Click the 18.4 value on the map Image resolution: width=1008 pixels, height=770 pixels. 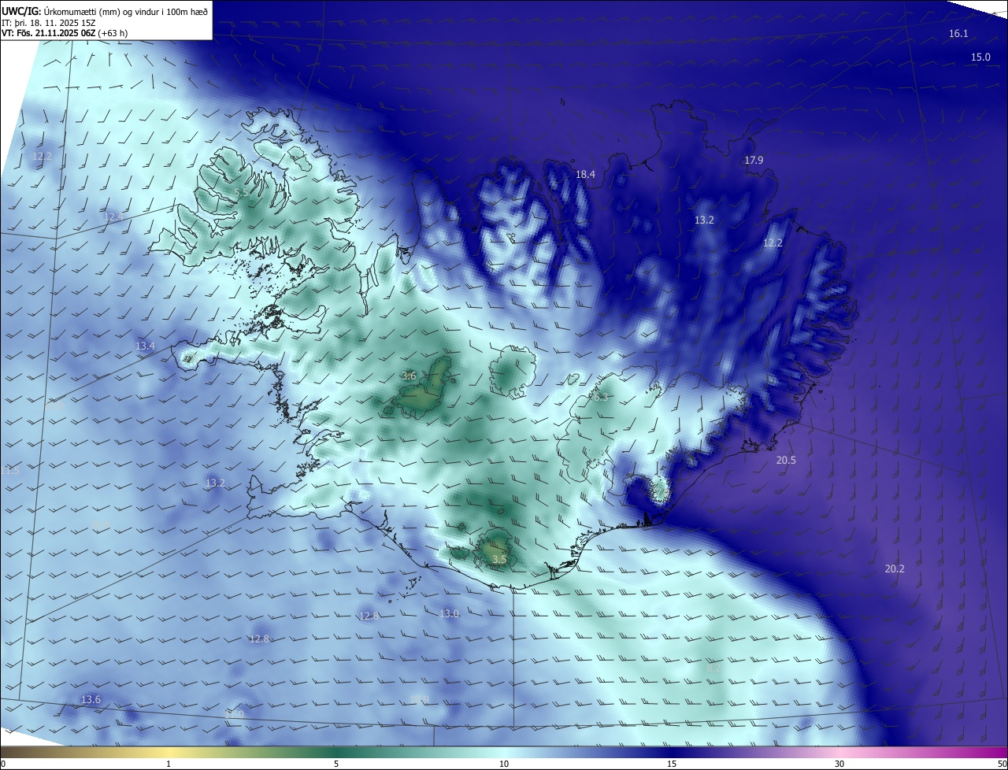pos(585,174)
